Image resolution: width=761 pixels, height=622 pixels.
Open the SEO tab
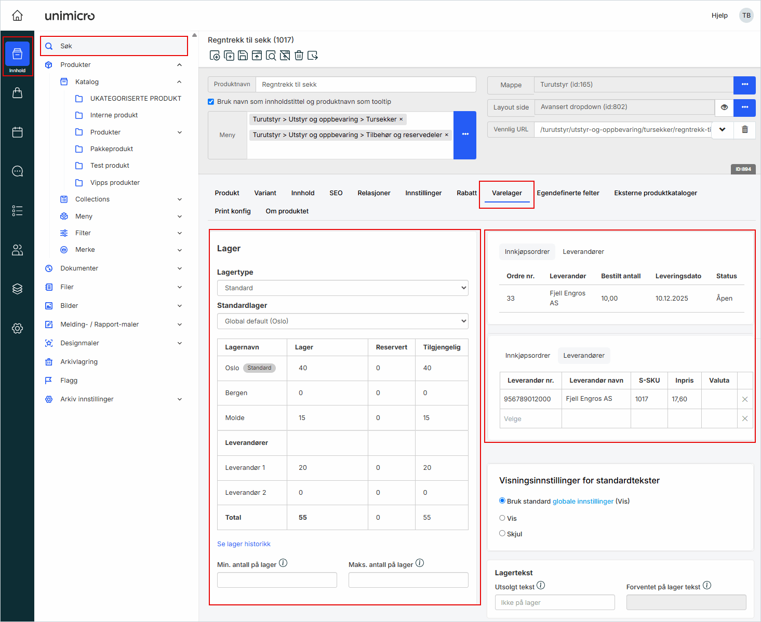coord(336,193)
